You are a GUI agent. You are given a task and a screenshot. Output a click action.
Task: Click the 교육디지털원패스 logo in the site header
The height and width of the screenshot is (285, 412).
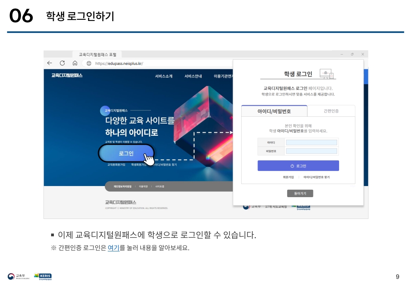click(67, 75)
